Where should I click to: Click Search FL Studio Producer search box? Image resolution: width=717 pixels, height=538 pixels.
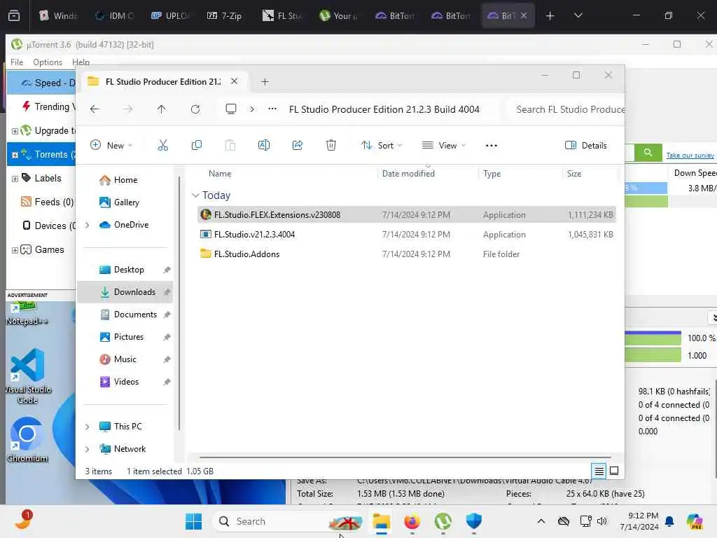coord(567,109)
